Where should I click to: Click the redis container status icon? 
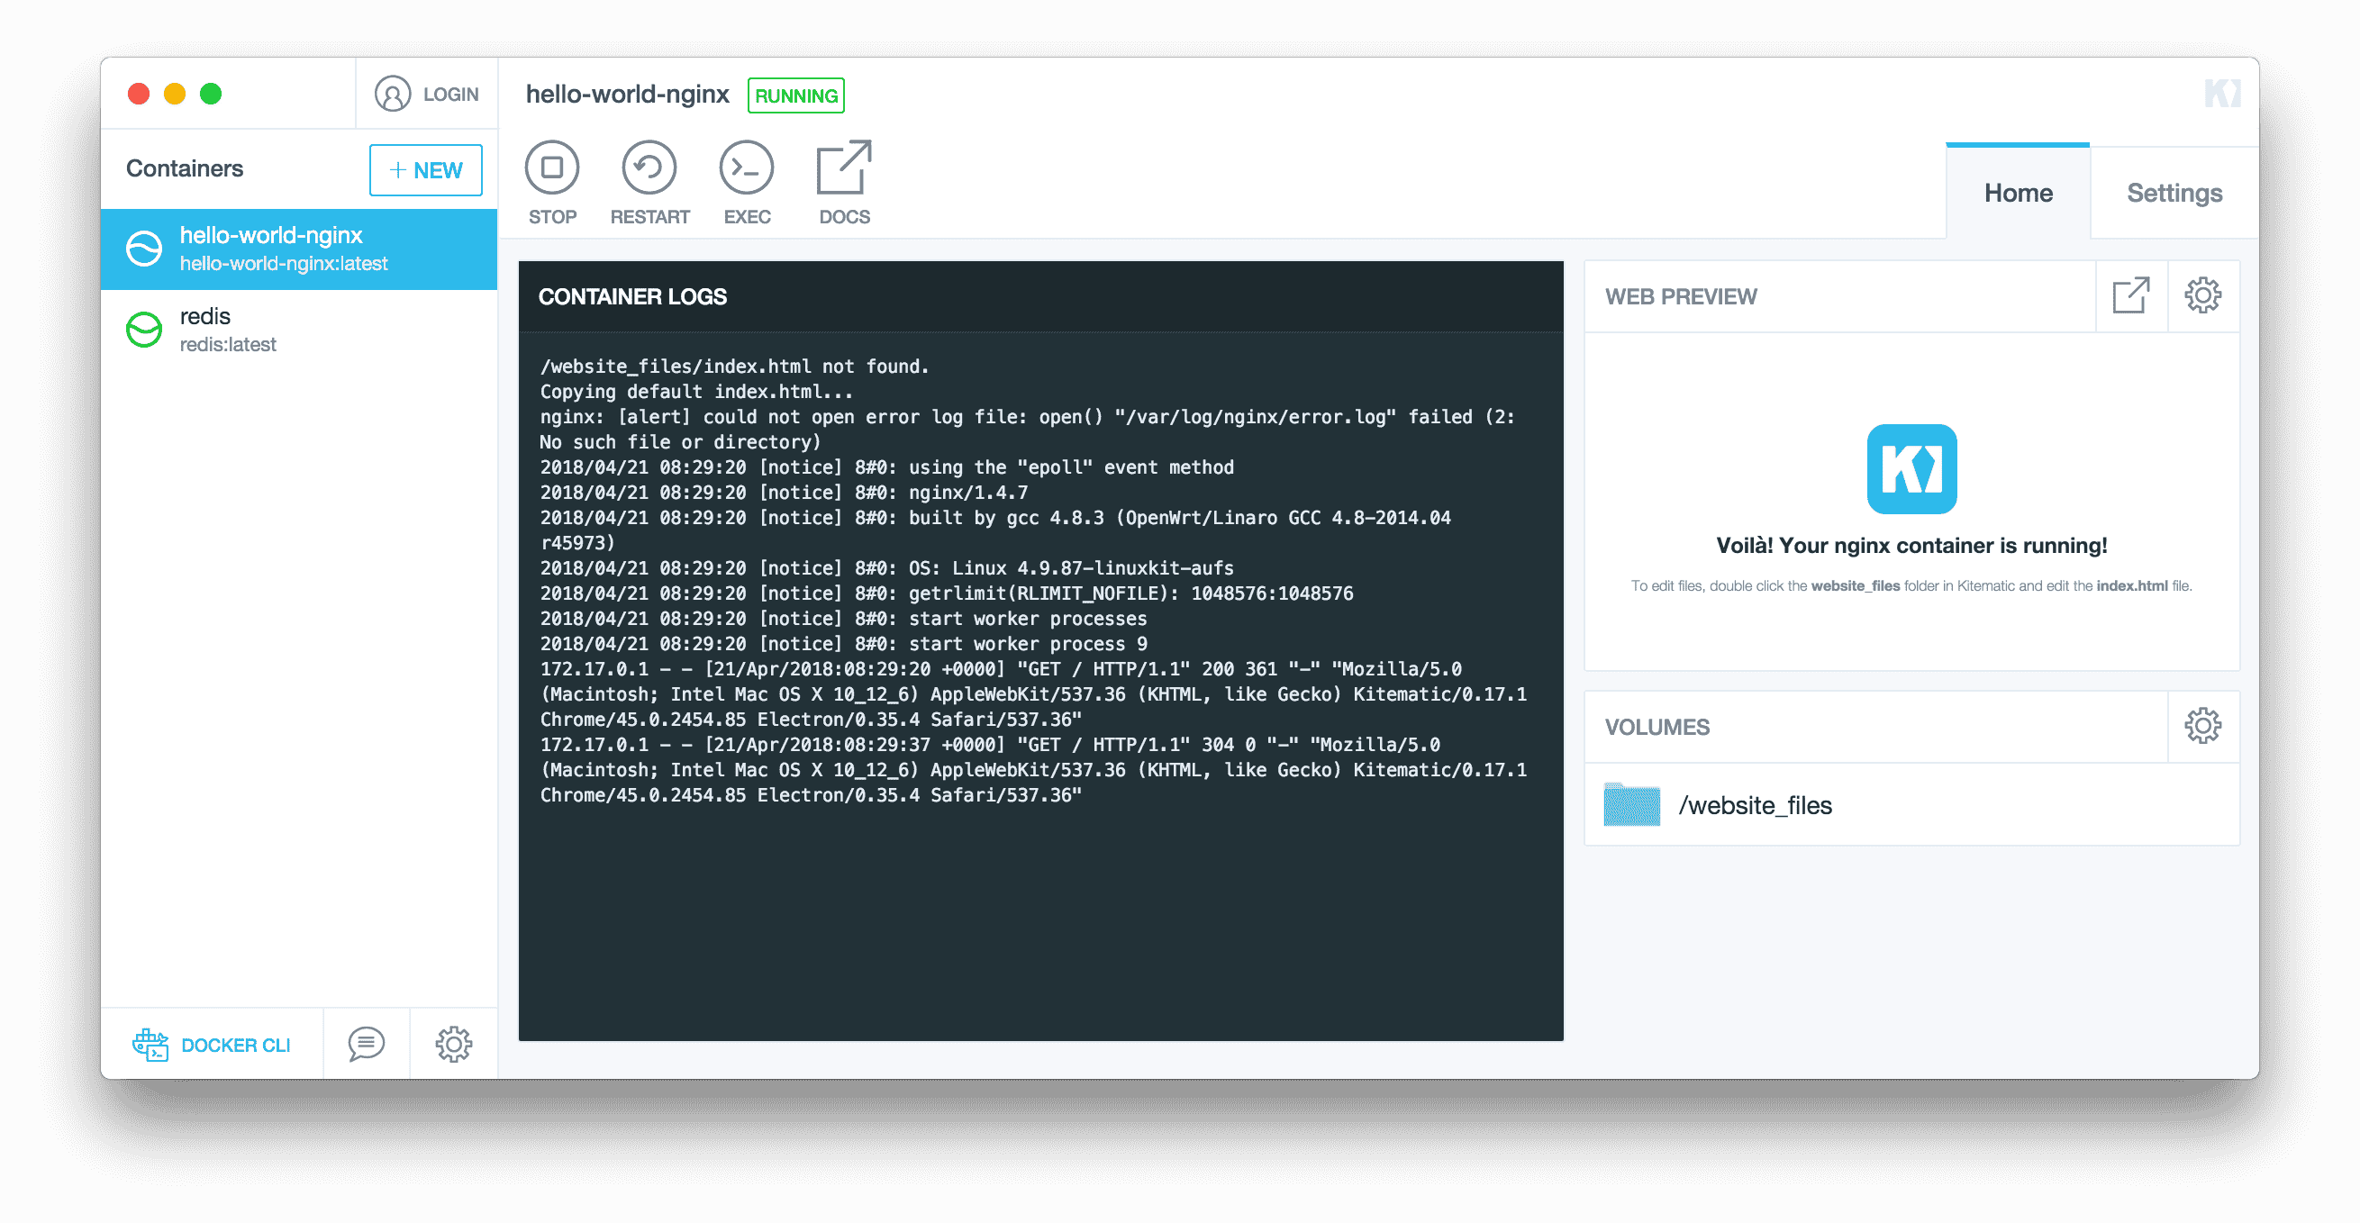pyautogui.click(x=144, y=330)
